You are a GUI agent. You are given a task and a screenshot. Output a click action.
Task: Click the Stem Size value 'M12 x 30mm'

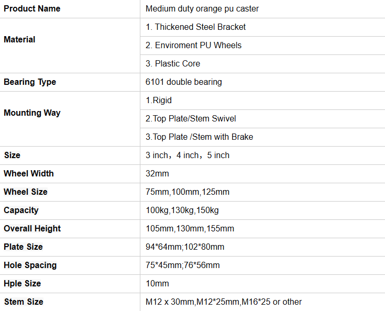pyautogui.click(x=170, y=302)
